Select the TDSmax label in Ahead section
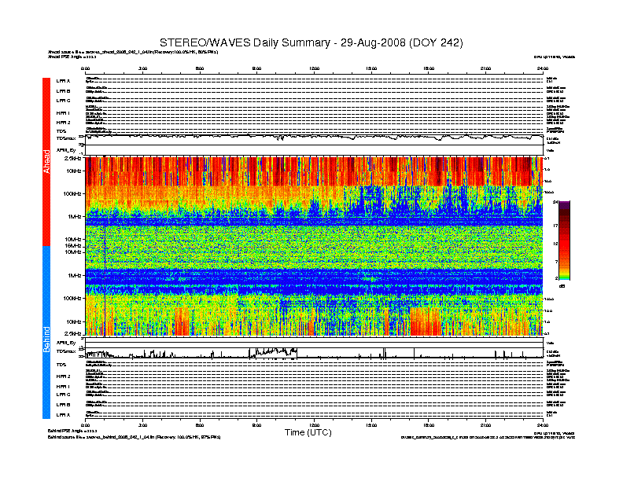Screen dimensions: 623x481 pyautogui.click(x=66, y=138)
